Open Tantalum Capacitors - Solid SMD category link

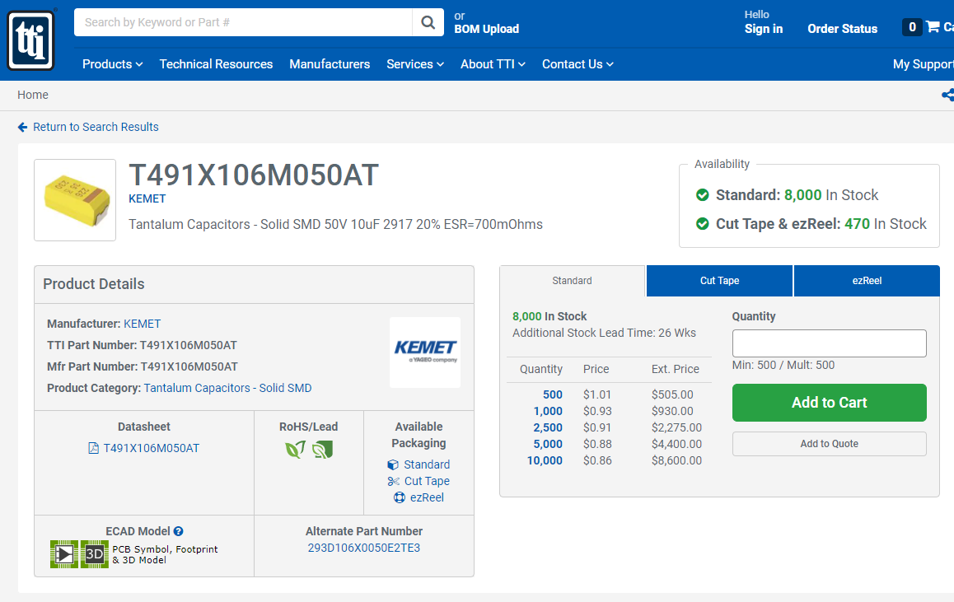click(x=227, y=388)
